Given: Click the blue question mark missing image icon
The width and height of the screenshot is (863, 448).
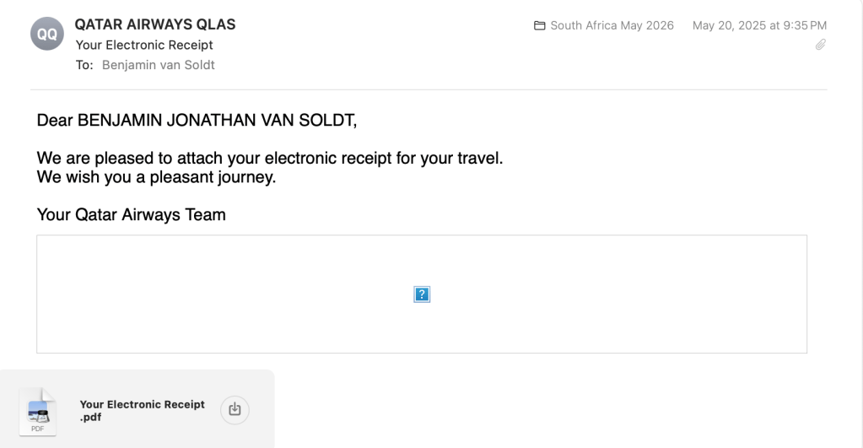Looking at the screenshot, I should 422,294.
